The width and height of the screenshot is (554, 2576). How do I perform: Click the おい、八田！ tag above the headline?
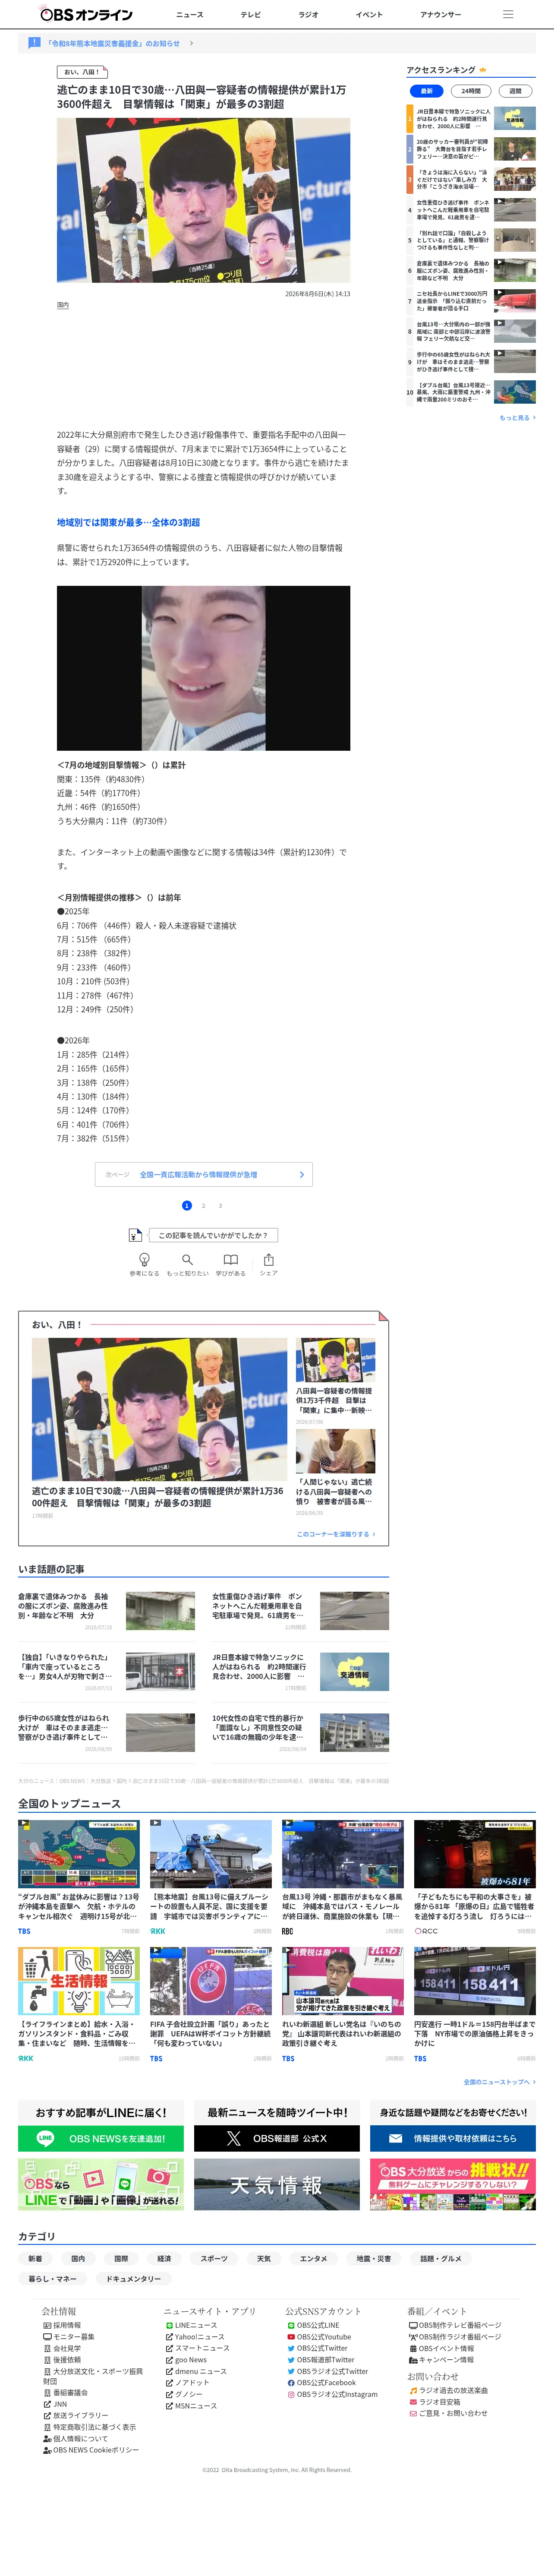(82, 72)
